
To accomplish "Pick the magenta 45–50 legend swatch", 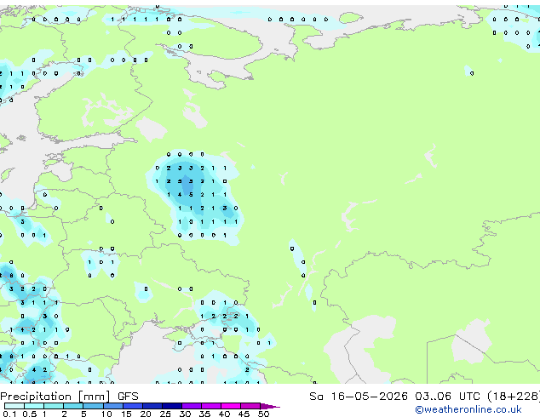I will [x=250, y=406].
